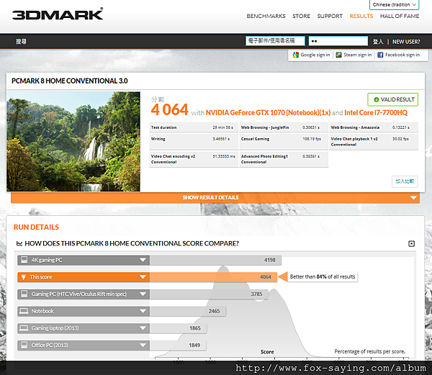This screenshot has width=432, height=375.
Task: Click the Gaming laptop (2013) icon
Action: click(x=24, y=328)
